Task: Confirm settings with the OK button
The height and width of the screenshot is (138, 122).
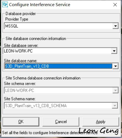Action: tap(21, 122)
